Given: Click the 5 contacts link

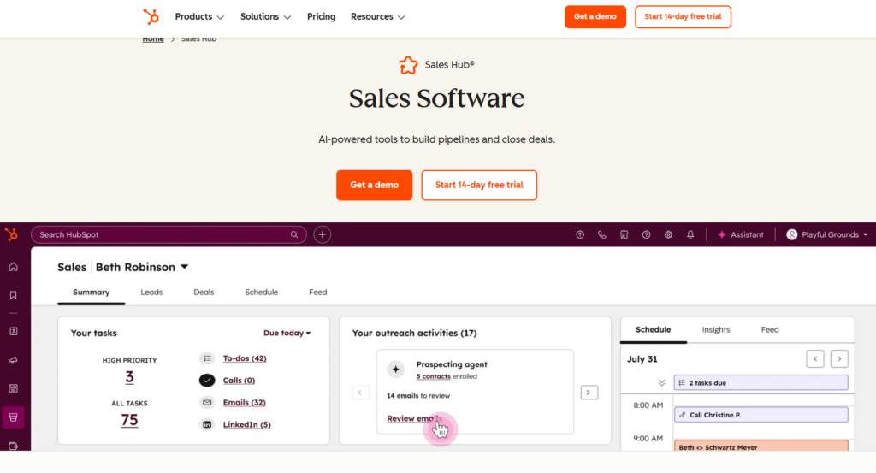Looking at the screenshot, I should click(433, 376).
